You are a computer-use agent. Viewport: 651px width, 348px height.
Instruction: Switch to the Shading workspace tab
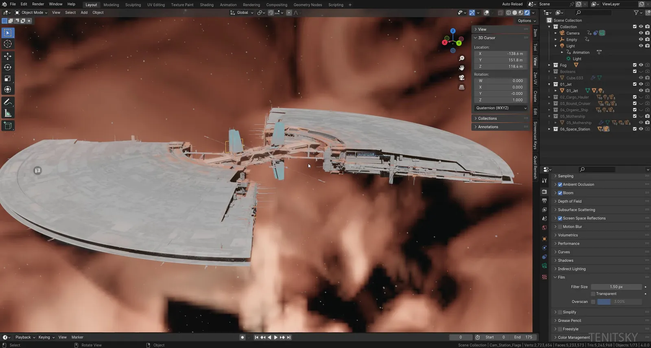(x=207, y=5)
